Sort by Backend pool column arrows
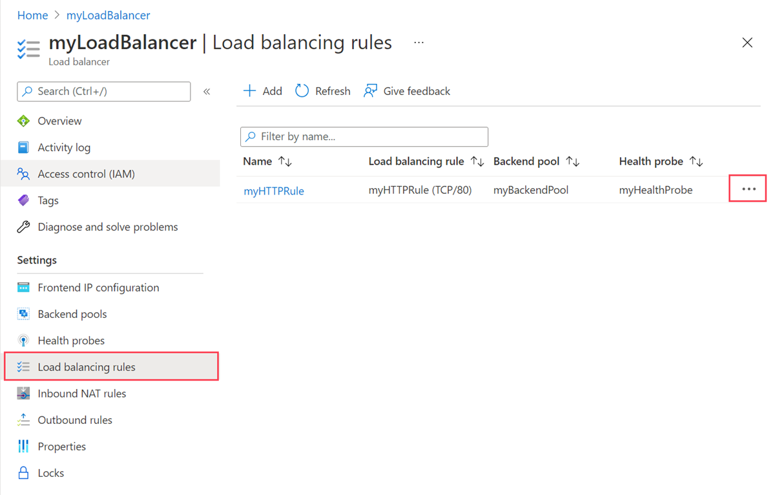This screenshot has height=495, width=775. point(573,162)
